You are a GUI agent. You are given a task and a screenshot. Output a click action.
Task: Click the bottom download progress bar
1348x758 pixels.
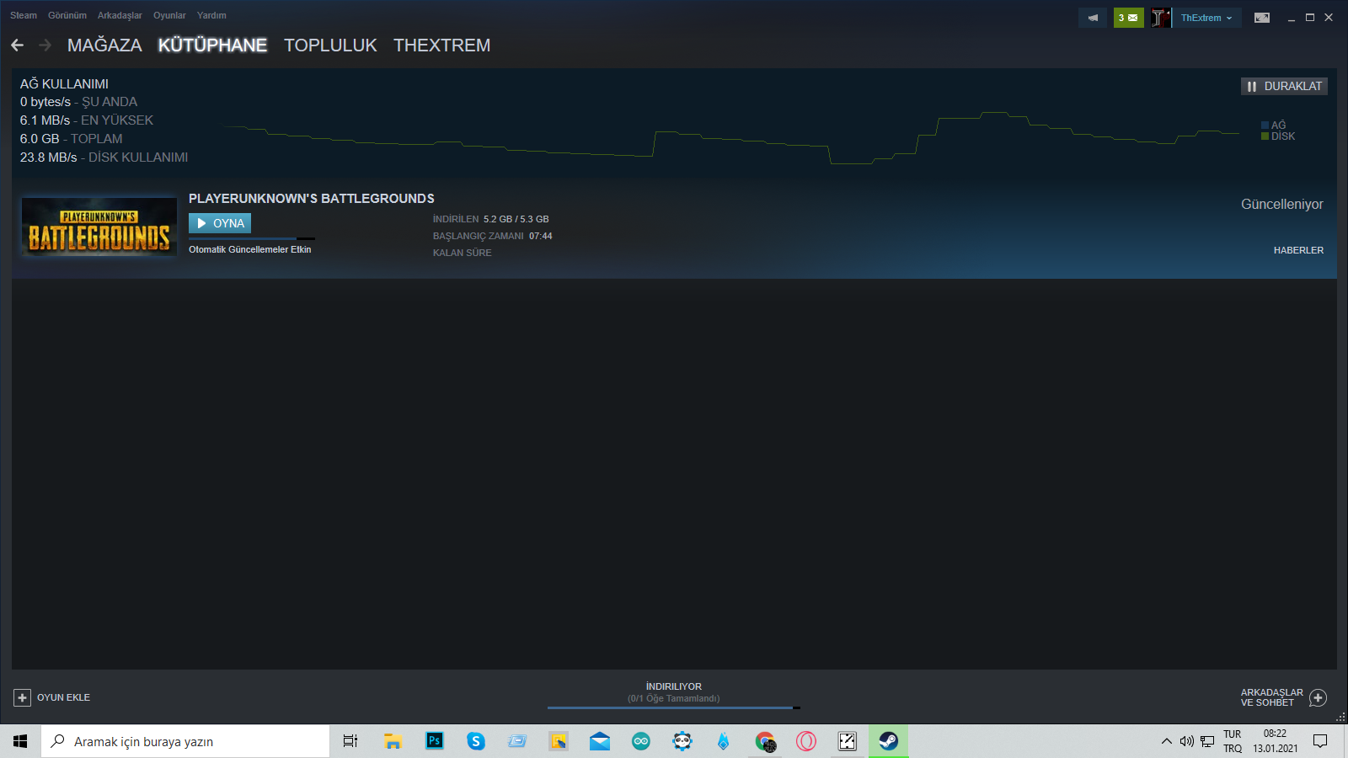674,707
